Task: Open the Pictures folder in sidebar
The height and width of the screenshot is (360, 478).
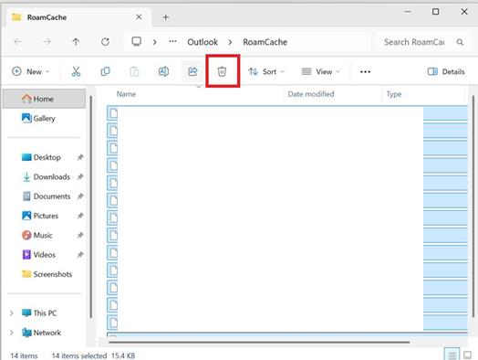Action: pyautogui.click(x=40, y=216)
